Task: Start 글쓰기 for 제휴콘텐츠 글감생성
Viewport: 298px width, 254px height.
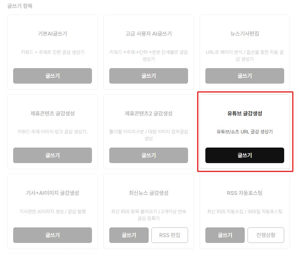Action: pos(53,155)
